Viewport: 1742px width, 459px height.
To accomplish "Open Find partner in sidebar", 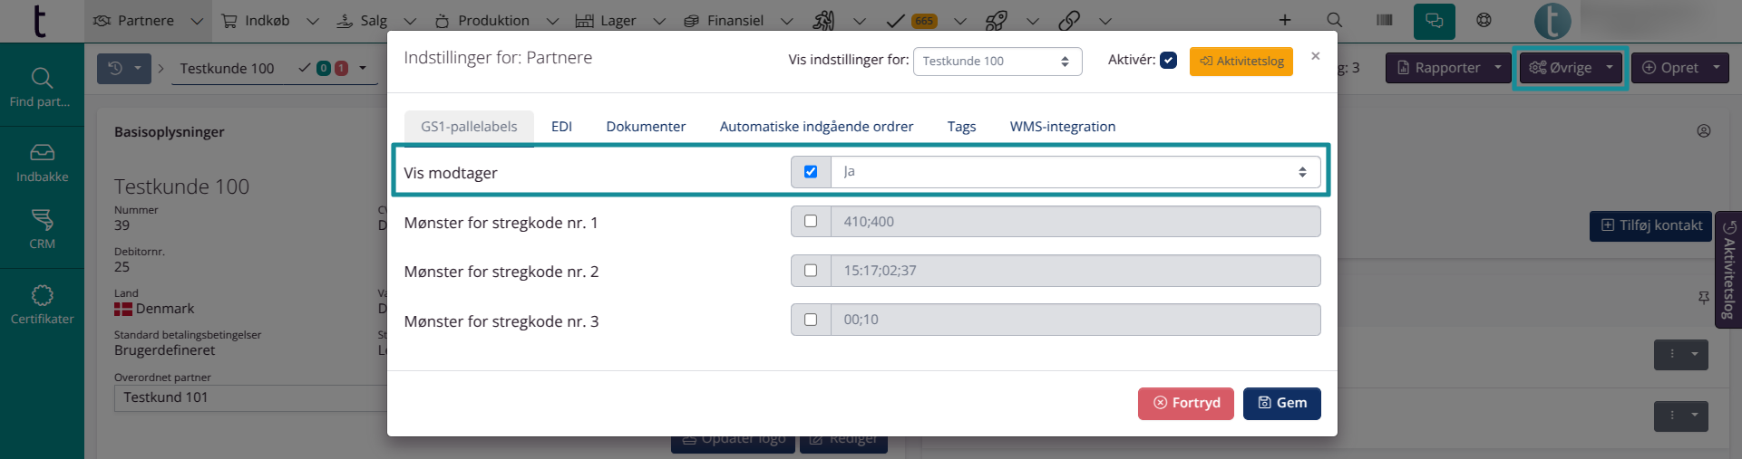I will click(42, 87).
